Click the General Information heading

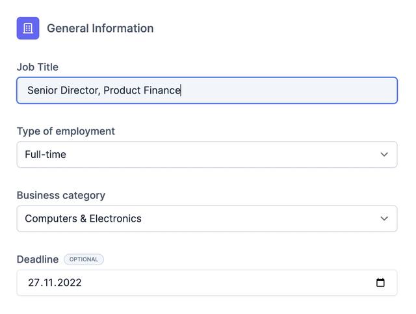pos(100,29)
